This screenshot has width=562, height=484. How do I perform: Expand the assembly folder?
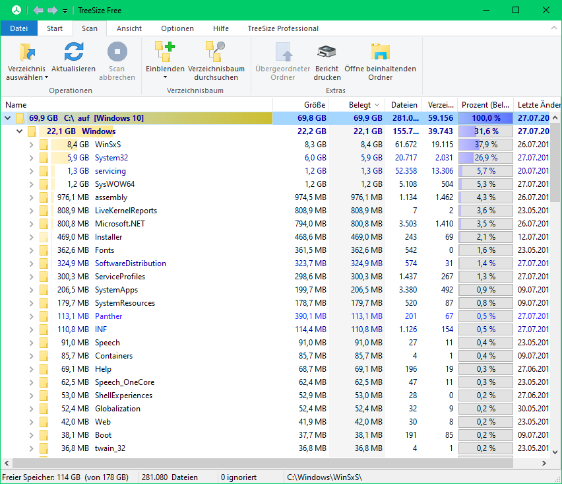click(31, 197)
